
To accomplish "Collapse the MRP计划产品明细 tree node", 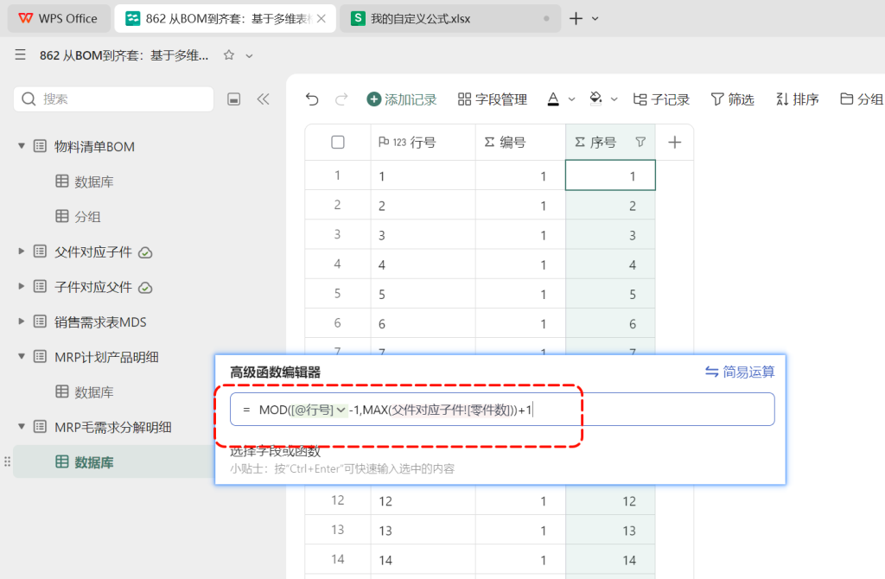I will [22, 357].
